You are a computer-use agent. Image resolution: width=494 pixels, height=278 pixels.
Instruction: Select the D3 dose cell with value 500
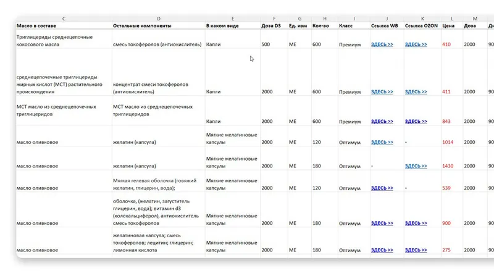coord(274,39)
